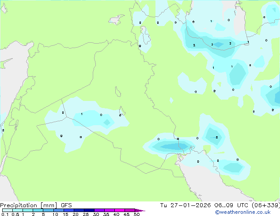This screenshot has width=280, height=216.
Task: Pick the 15–20 mm legend color swatch
Action: 69,210
